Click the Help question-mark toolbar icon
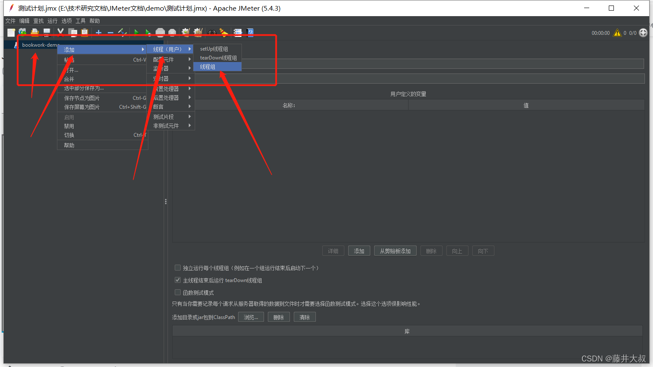The height and width of the screenshot is (367, 653). click(250, 32)
